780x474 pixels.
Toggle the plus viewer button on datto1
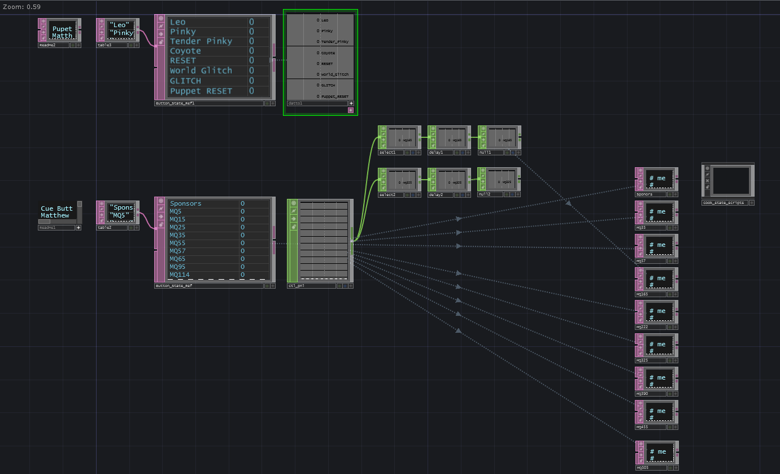point(351,103)
